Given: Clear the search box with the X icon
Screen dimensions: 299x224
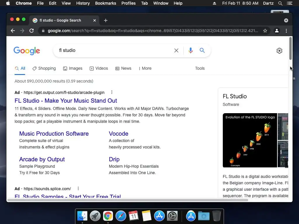Looking at the screenshot, I should pos(176,50).
